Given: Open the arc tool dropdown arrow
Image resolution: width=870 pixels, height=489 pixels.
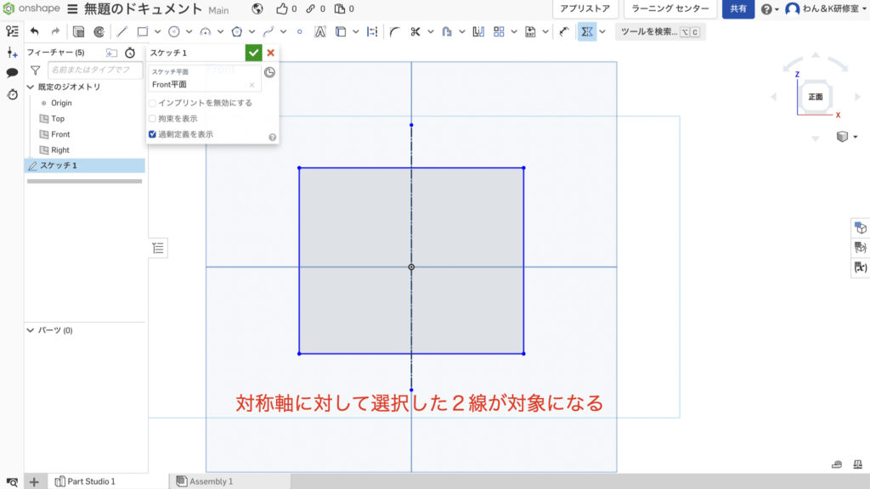Looking at the screenshot, I should coord(220,31).
